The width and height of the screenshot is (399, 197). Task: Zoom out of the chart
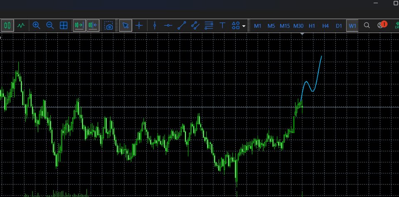pyautogui.click(x=50, y=25)
